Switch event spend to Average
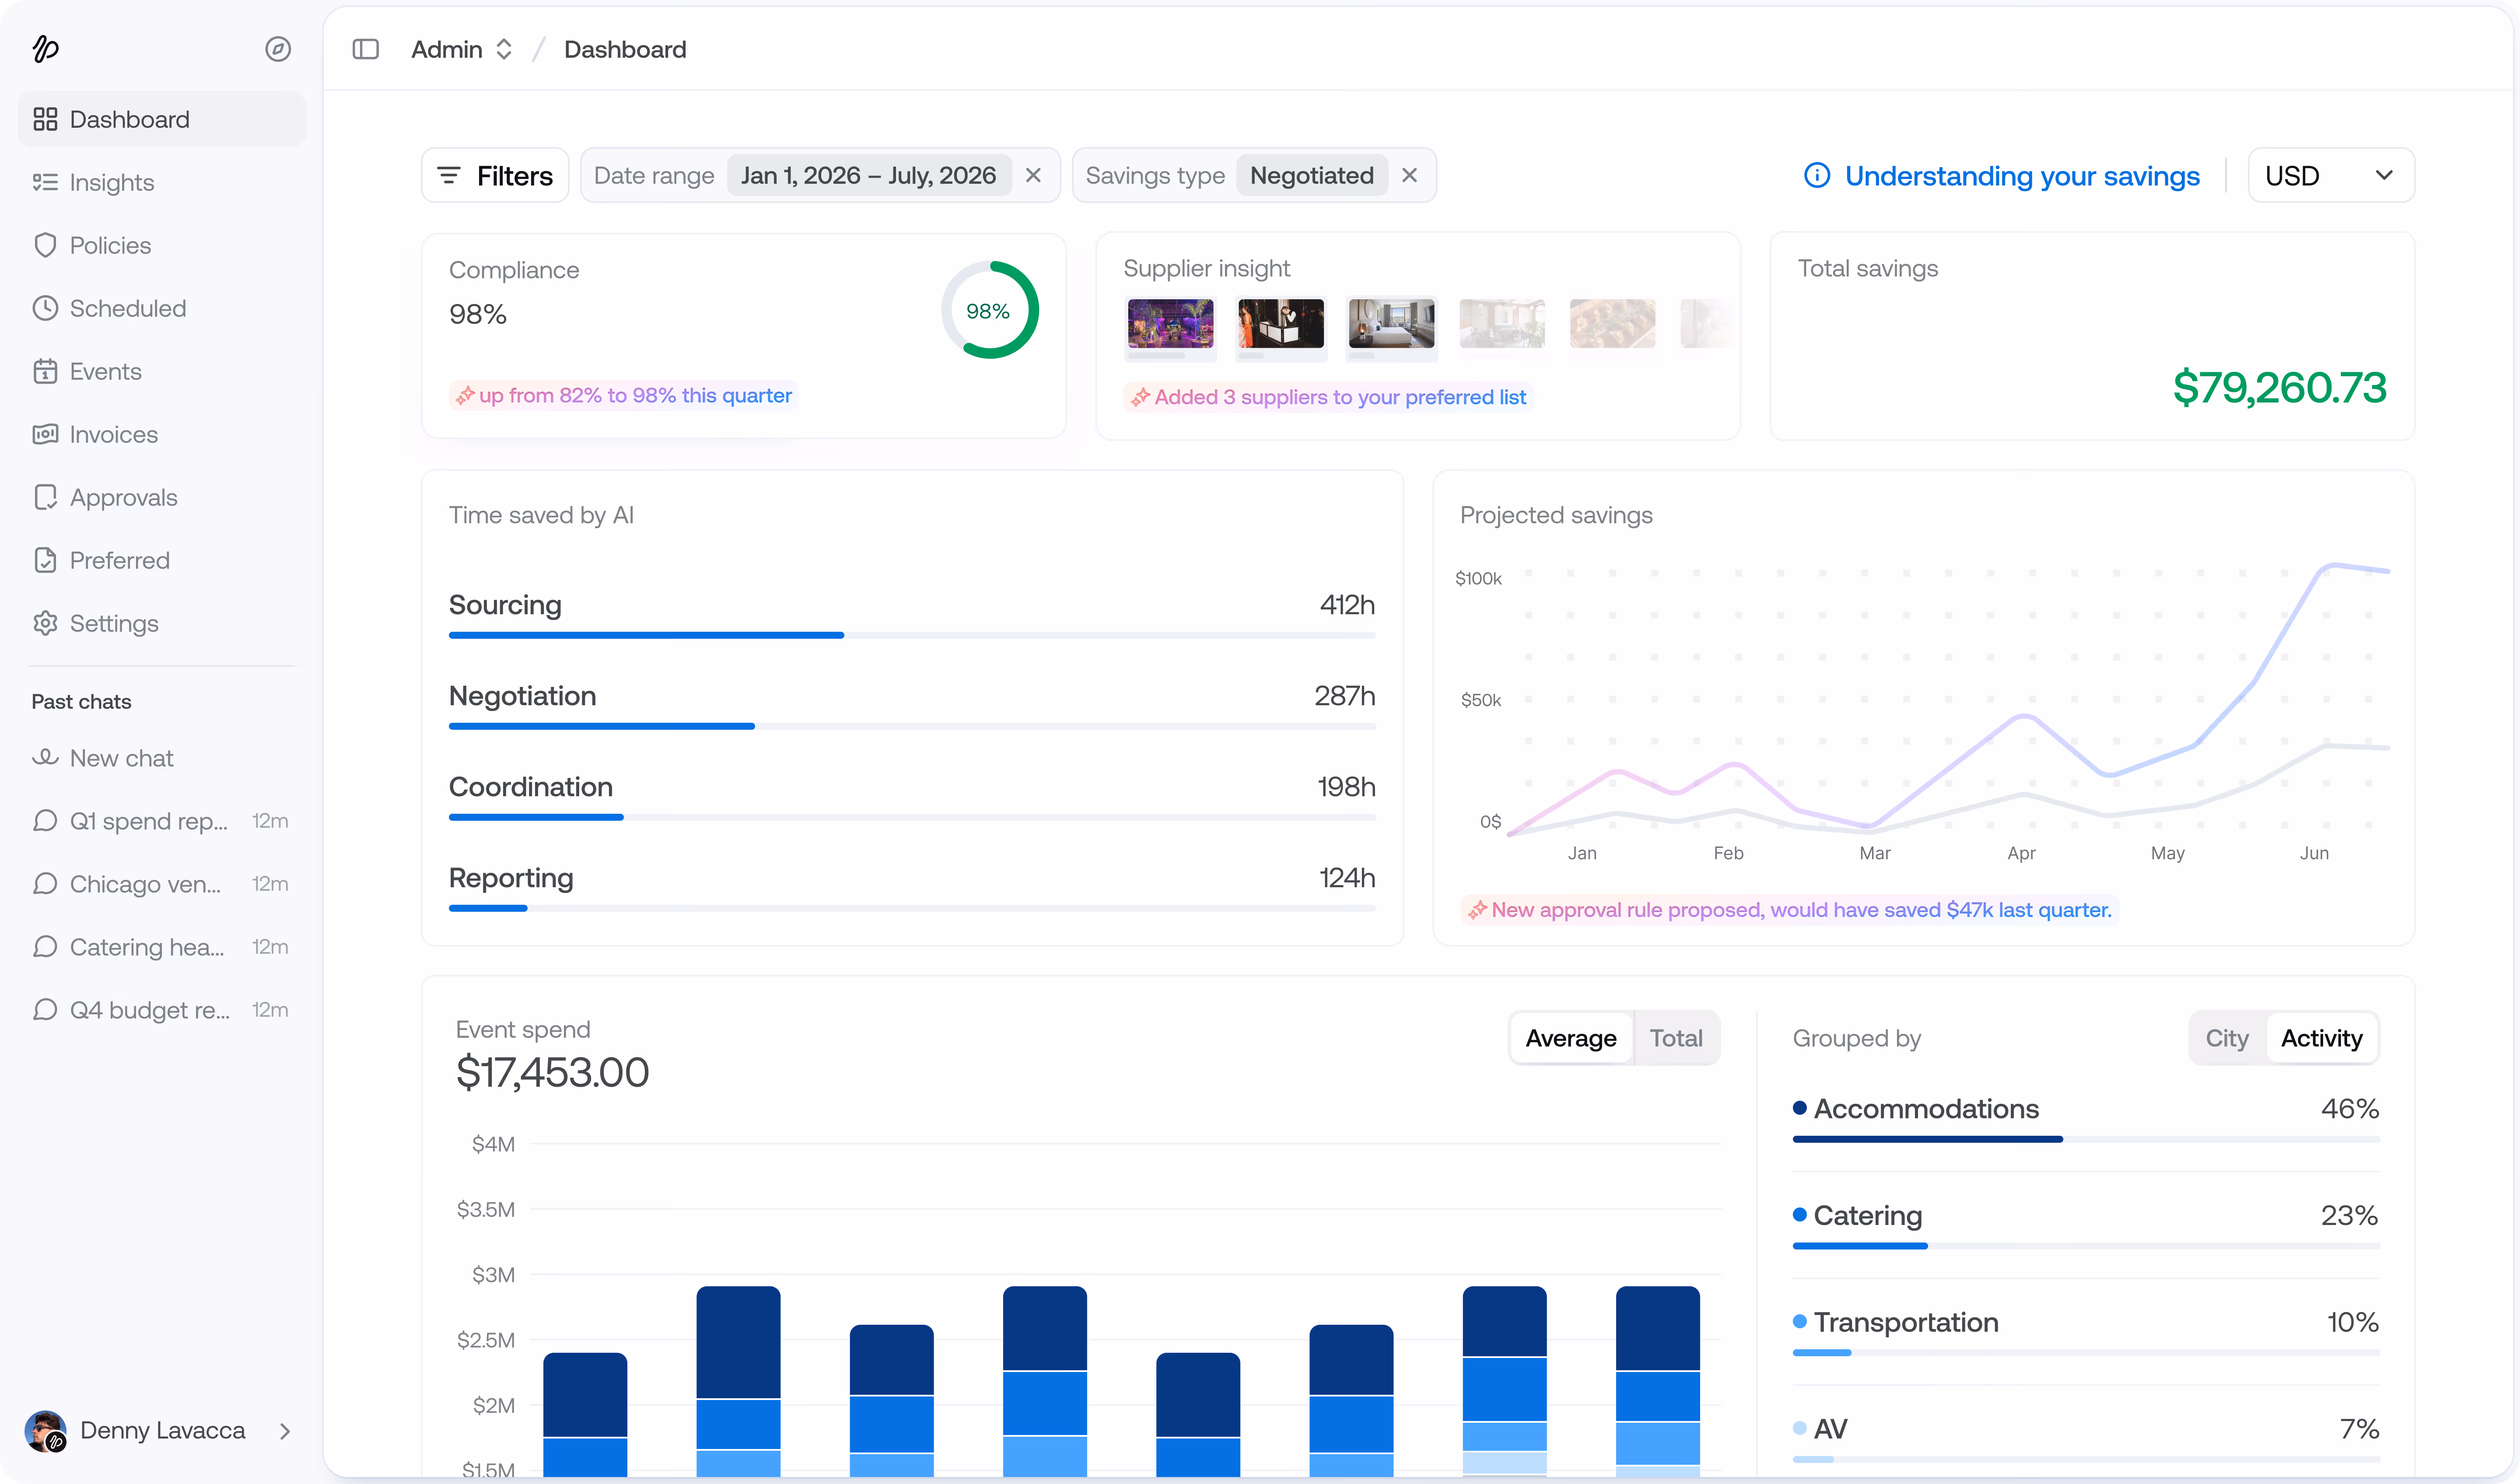 point(1571,1038)
